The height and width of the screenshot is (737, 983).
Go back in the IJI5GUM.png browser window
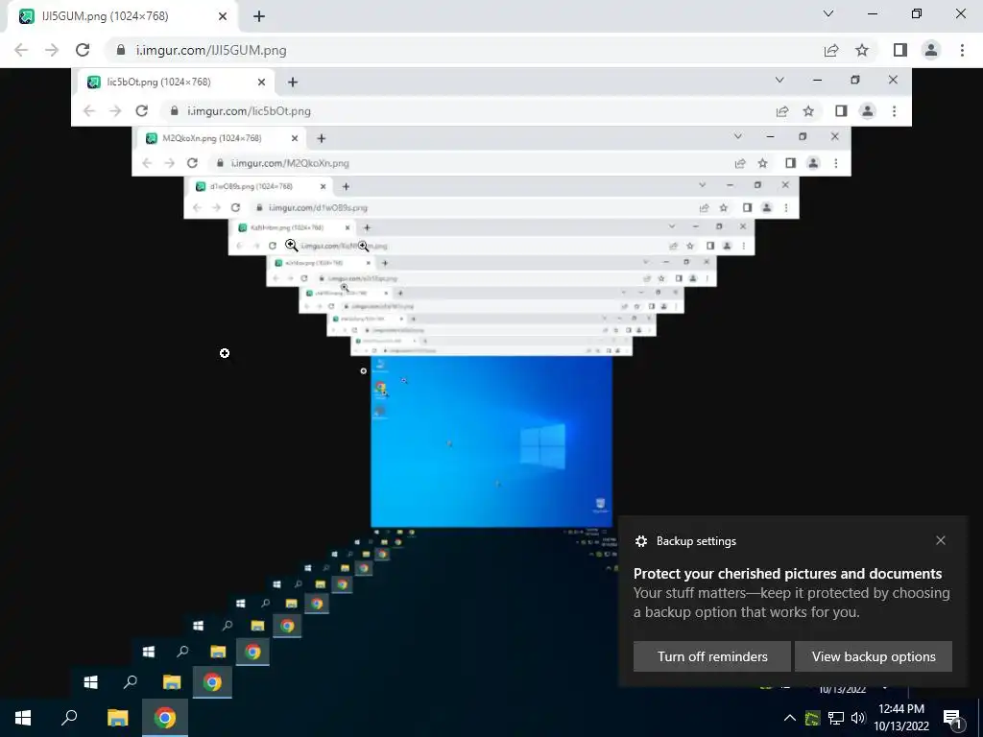coord(21,50)
